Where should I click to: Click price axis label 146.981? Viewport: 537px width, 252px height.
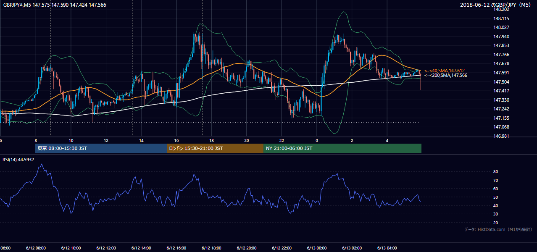(x=502, y=136)
